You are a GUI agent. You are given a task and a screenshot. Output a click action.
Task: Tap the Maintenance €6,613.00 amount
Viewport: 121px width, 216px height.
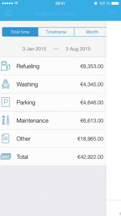[92, 121]
